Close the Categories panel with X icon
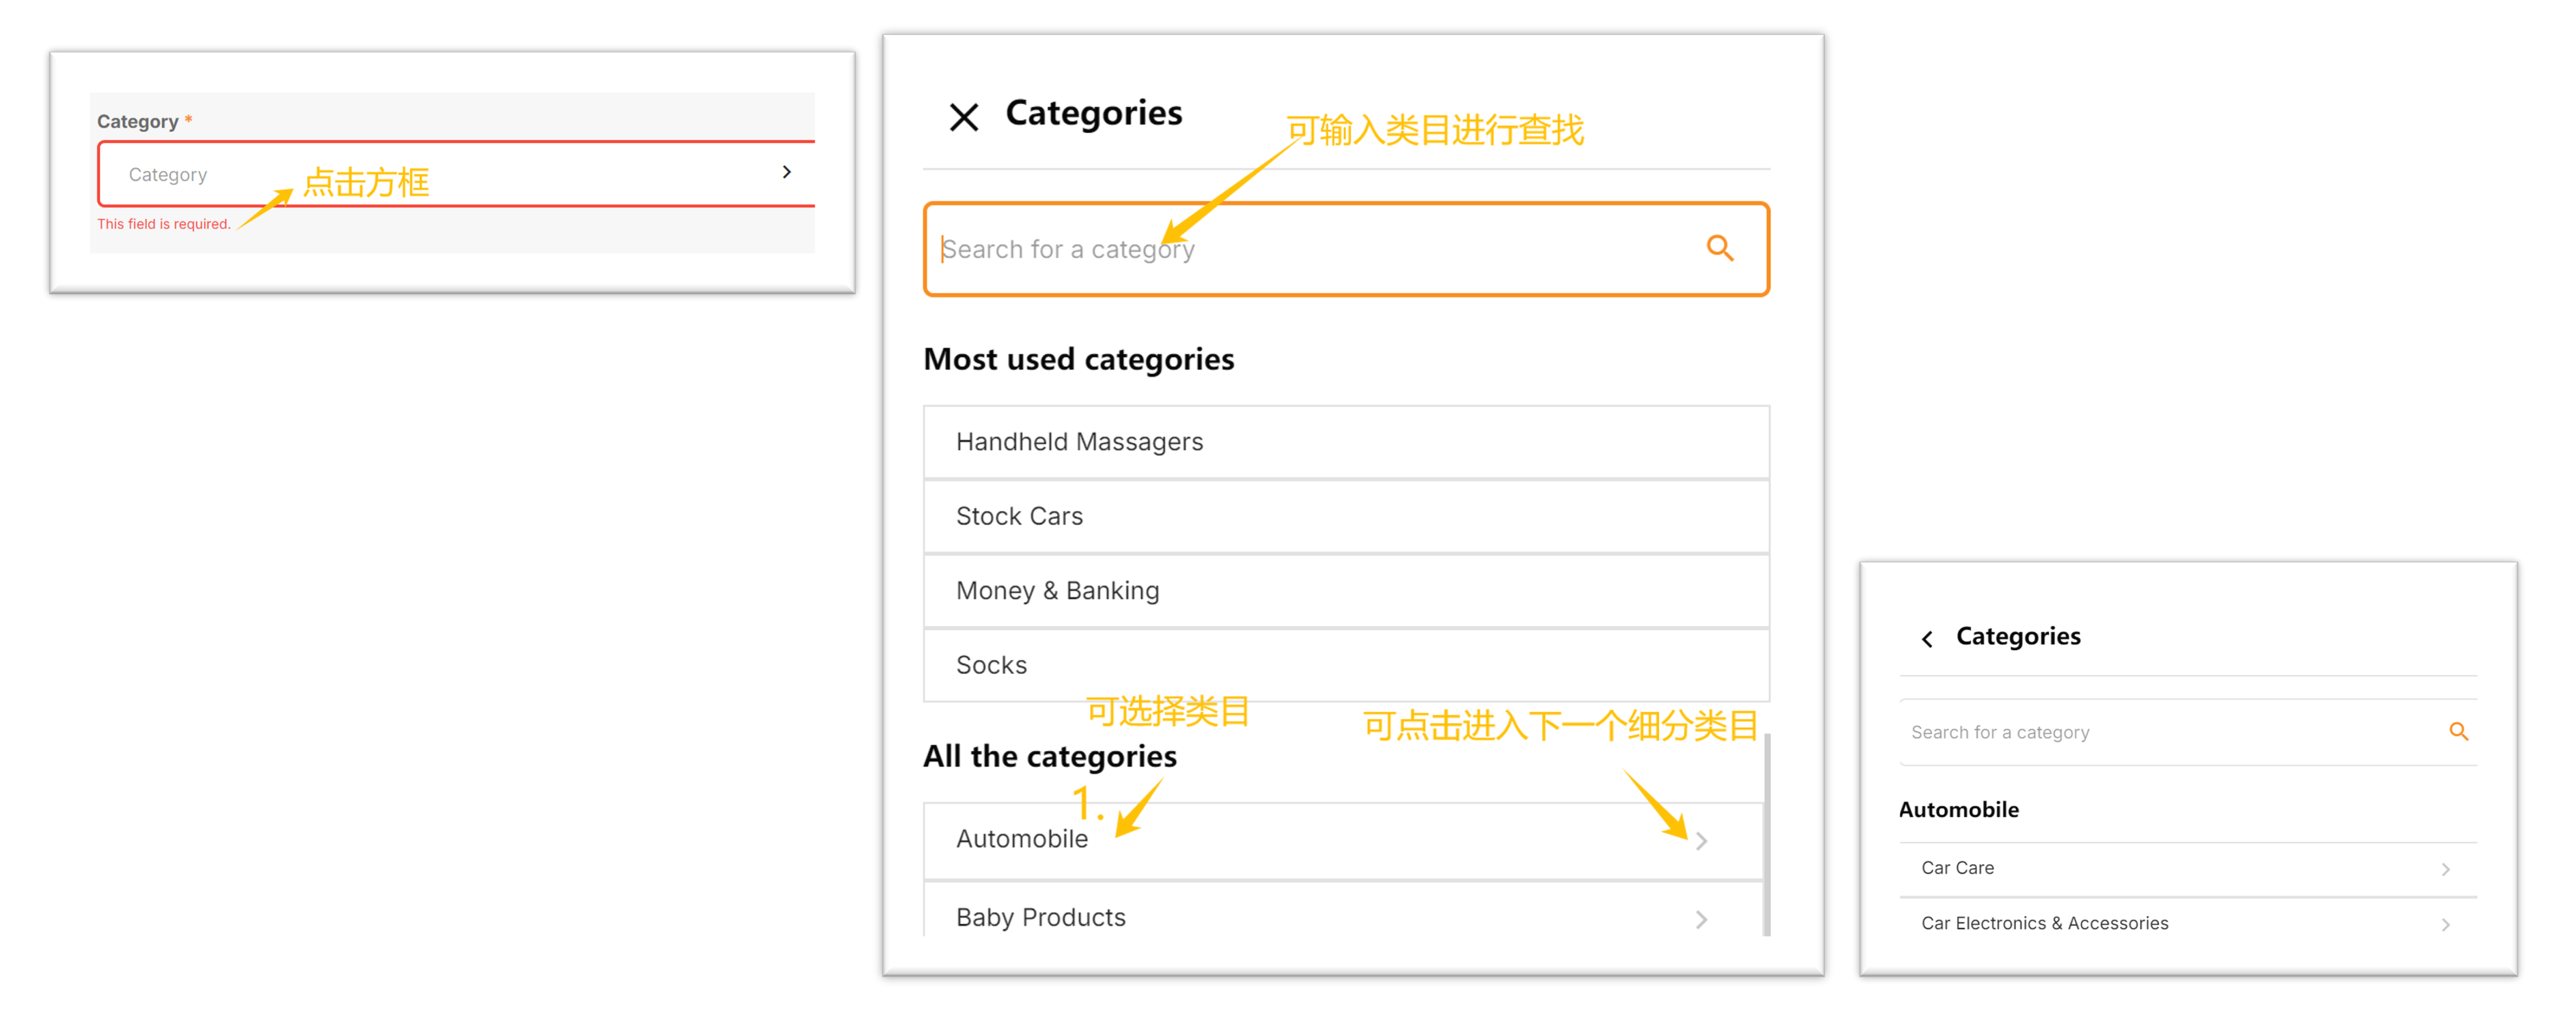The width and height of the screenshot is (2576, 1016). pyautogui.click(x=963, y=117)
